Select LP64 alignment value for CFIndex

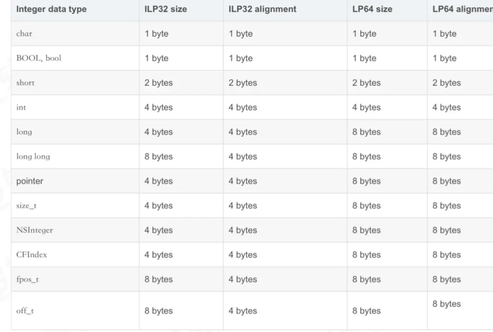pyautogui.click(x=447, y=255)
